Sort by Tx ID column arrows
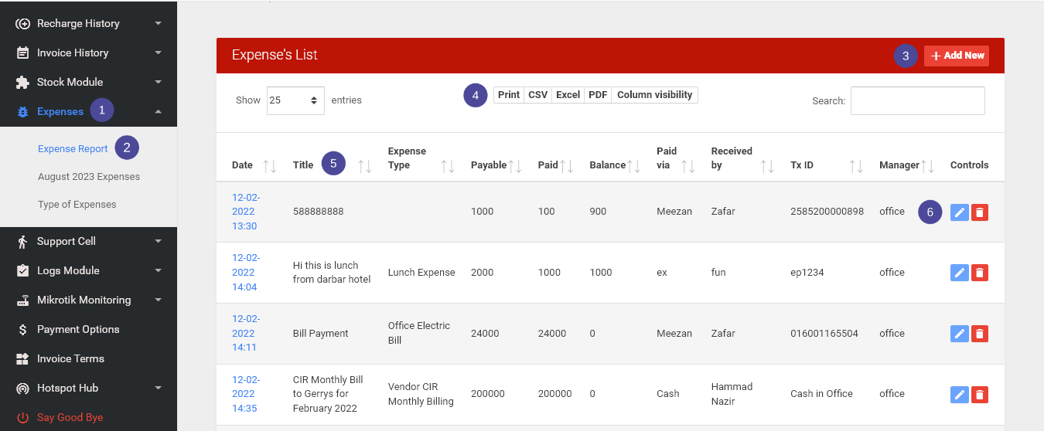Screen dimensions: 1044x431 [x=856, y=165]
